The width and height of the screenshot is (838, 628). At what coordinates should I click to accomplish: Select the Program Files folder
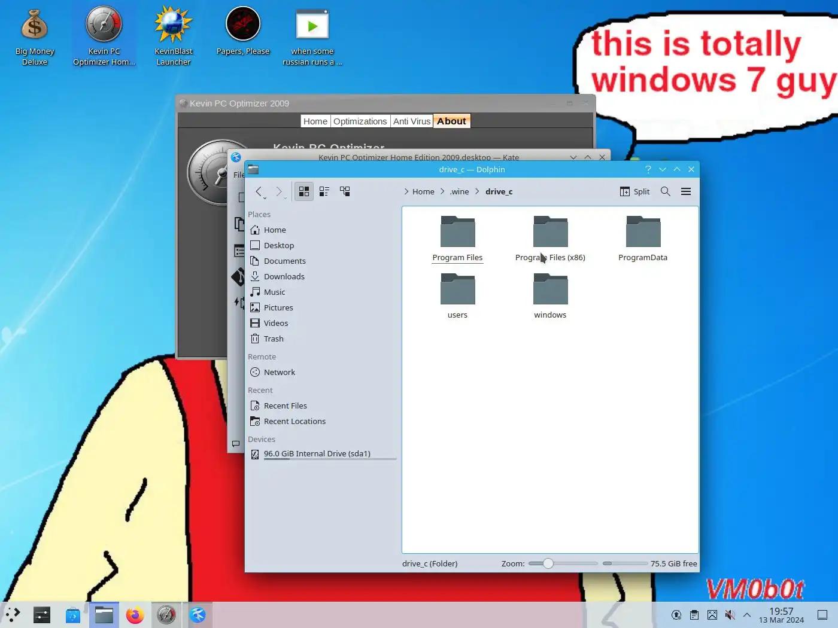[x=457, y=239]
